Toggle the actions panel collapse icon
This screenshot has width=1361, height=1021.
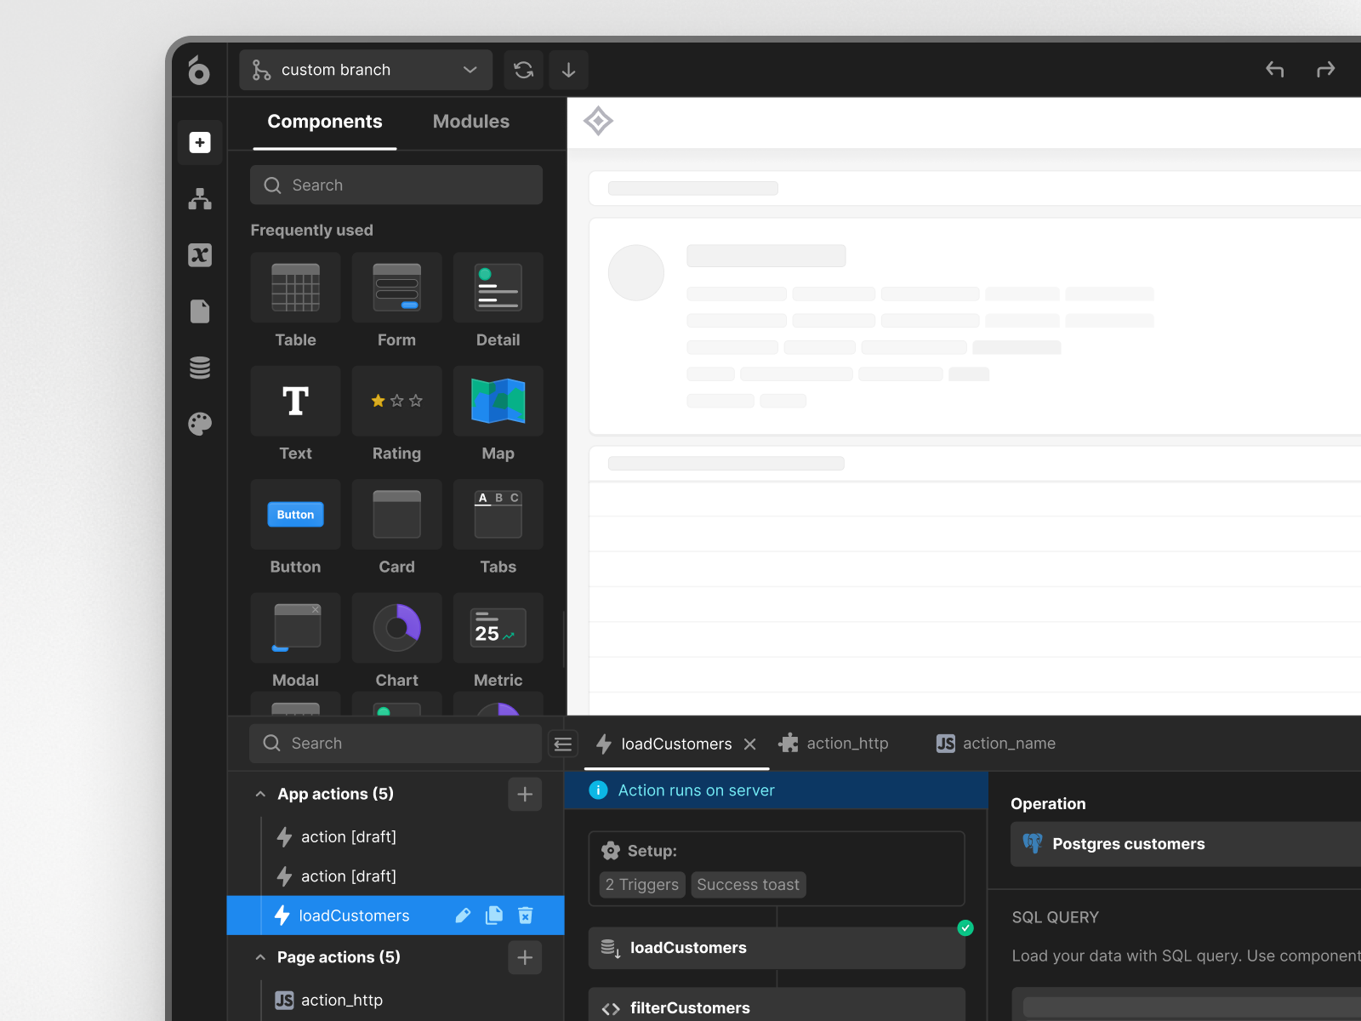(562, 744)
